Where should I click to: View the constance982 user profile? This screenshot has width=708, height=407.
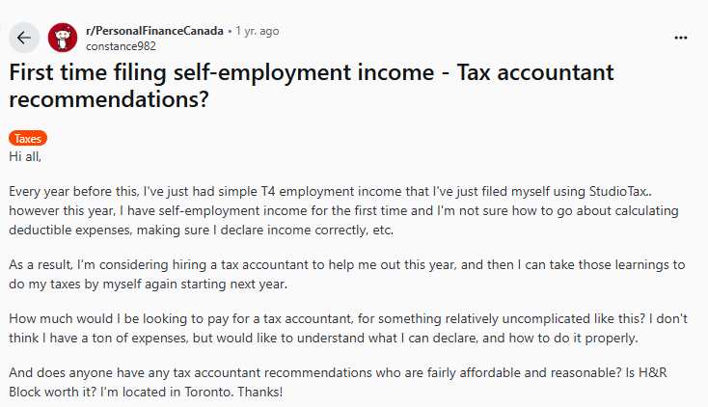click(121, 45)
